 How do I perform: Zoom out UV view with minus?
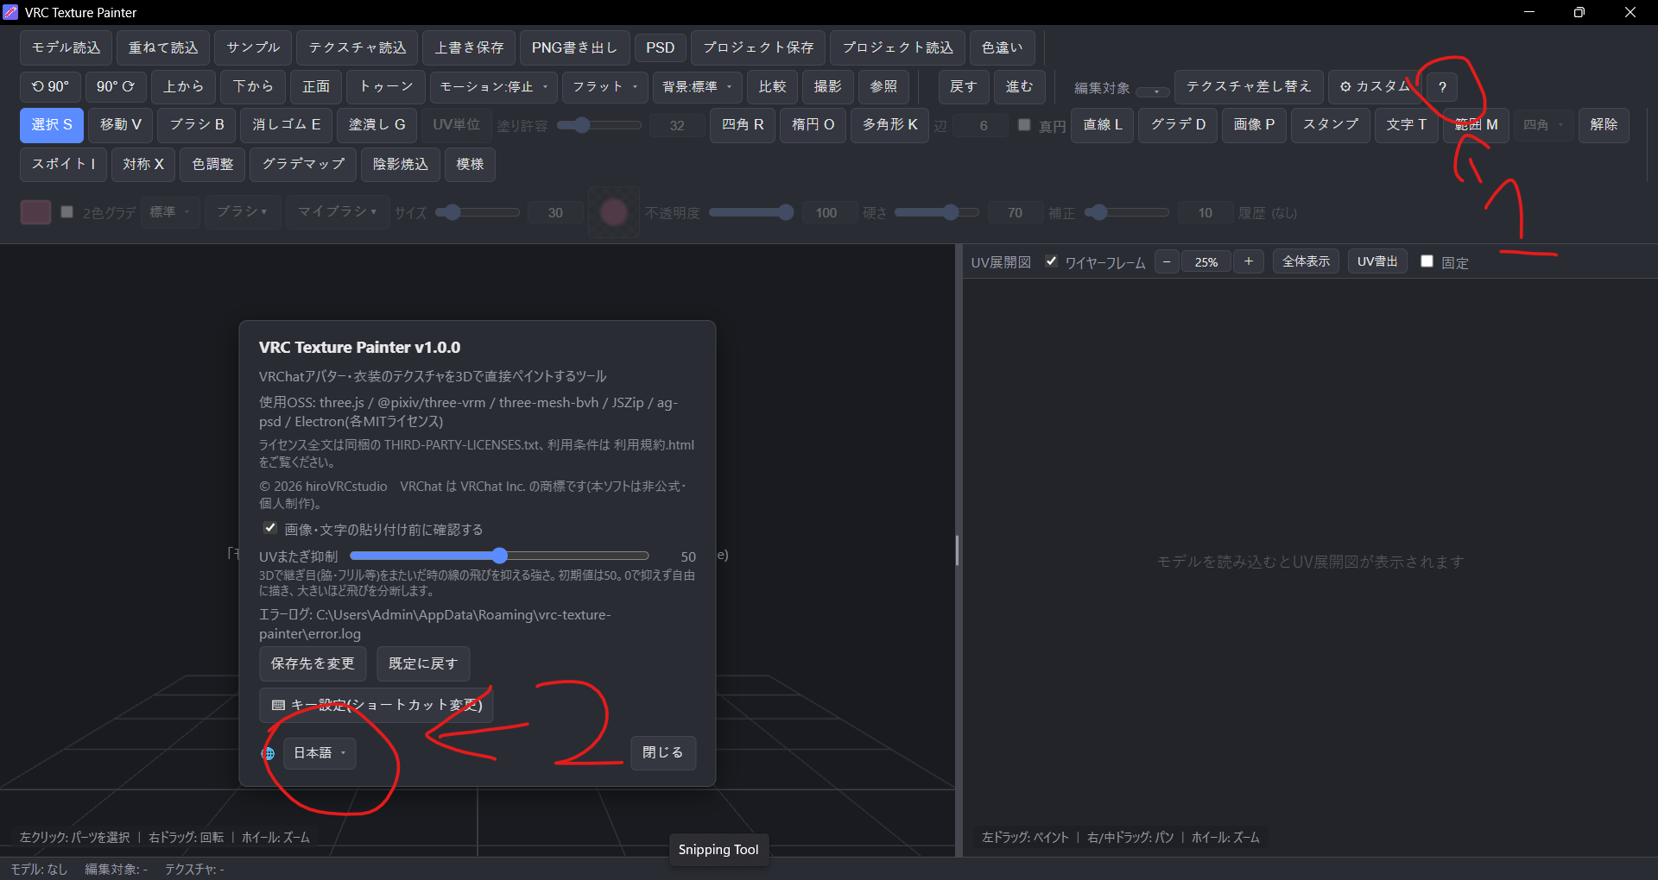click(1167, 261)
